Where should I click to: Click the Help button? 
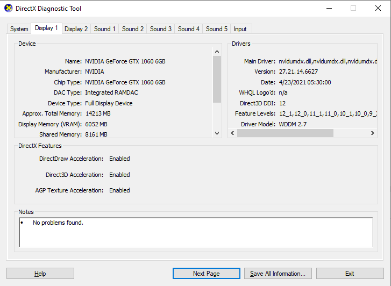click(x=40, y=274)
